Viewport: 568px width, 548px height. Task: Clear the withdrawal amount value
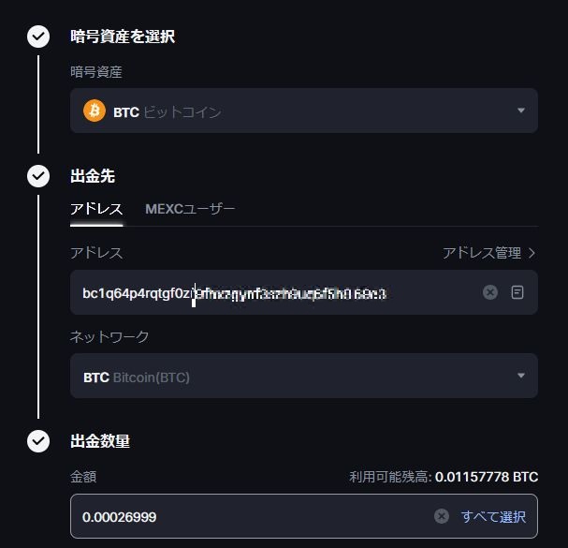442,516
